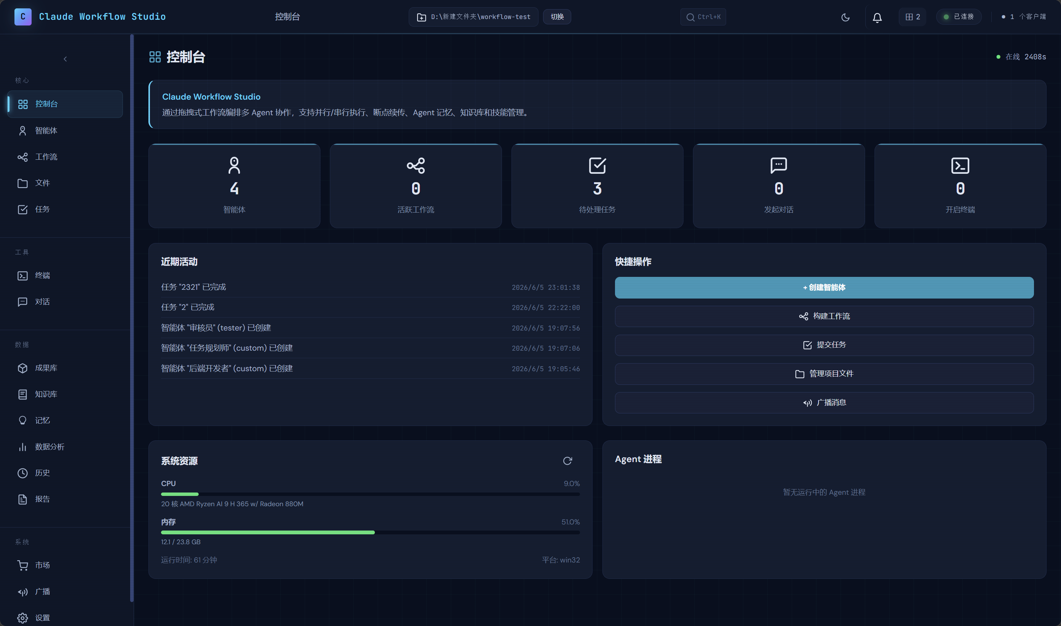The image size is (1061, 626).
Task: Click the 开启终端 card
Action: pyautogui.click(x=960, y=186)
